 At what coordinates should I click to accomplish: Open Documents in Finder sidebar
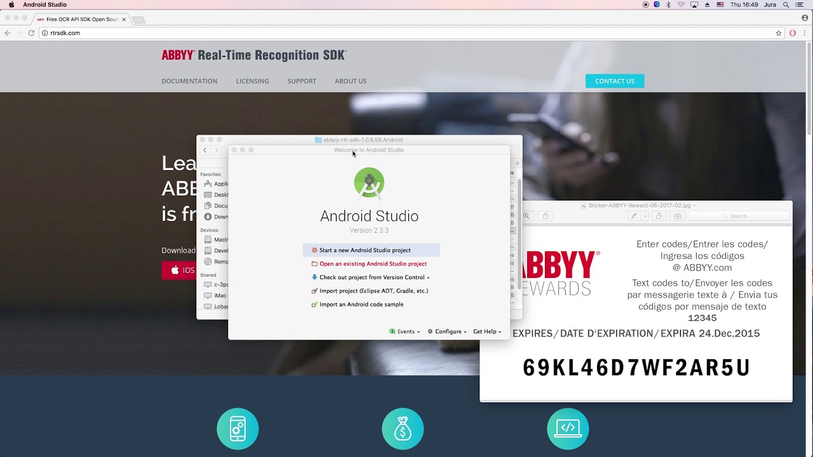(215, 206)
